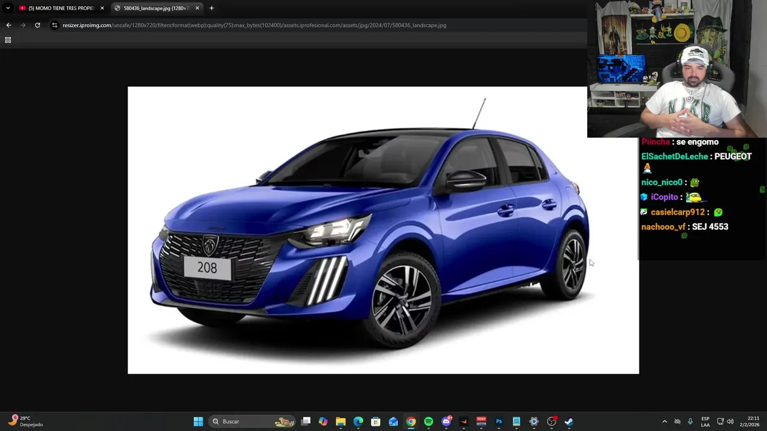The height and width of the screenshot is (431, 767).
Task: Click the Buscar taskbar search box
Action: click(252, 421)
